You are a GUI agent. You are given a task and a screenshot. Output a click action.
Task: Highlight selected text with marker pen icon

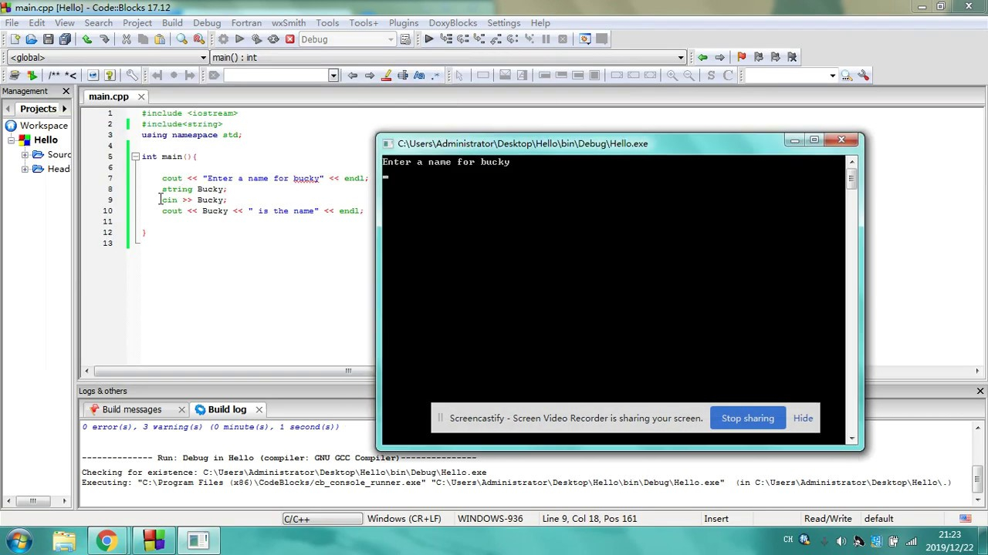pos(387,75)
